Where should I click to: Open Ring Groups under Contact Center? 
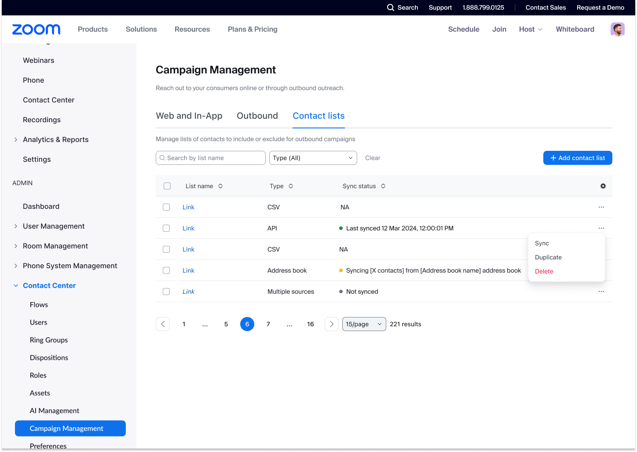(49, 340)
